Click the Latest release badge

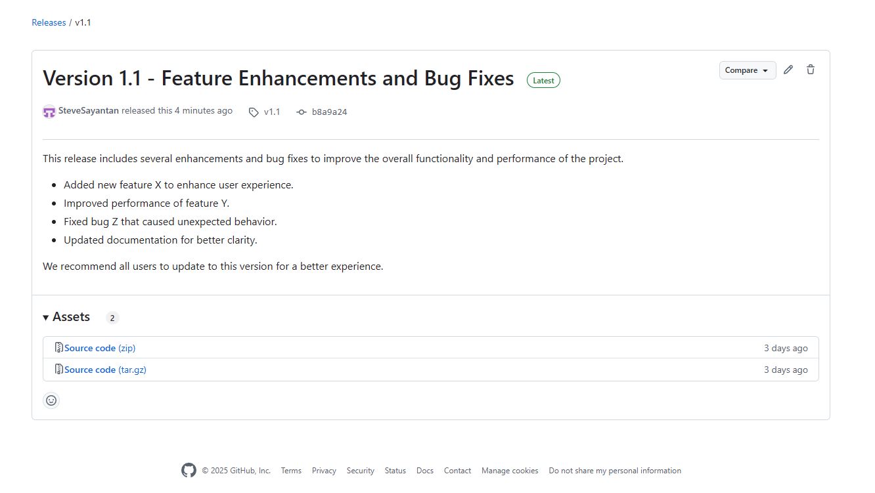click(543, 80)
